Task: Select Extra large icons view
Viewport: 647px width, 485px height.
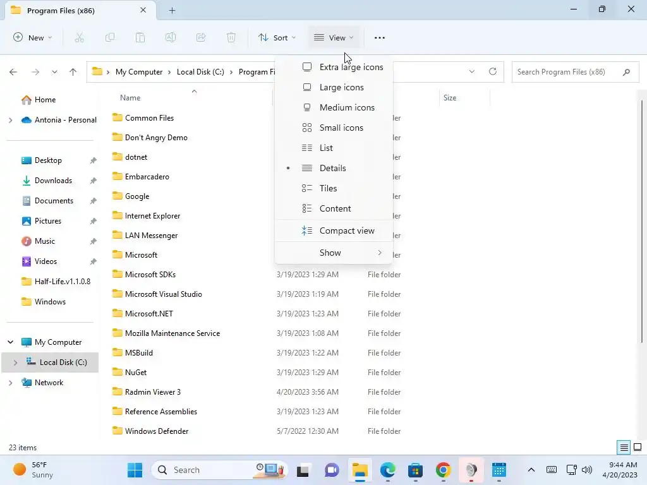Action: [334, 67]
